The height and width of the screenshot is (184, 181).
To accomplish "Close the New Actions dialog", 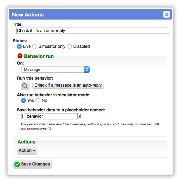I will [x=167, y=14].
